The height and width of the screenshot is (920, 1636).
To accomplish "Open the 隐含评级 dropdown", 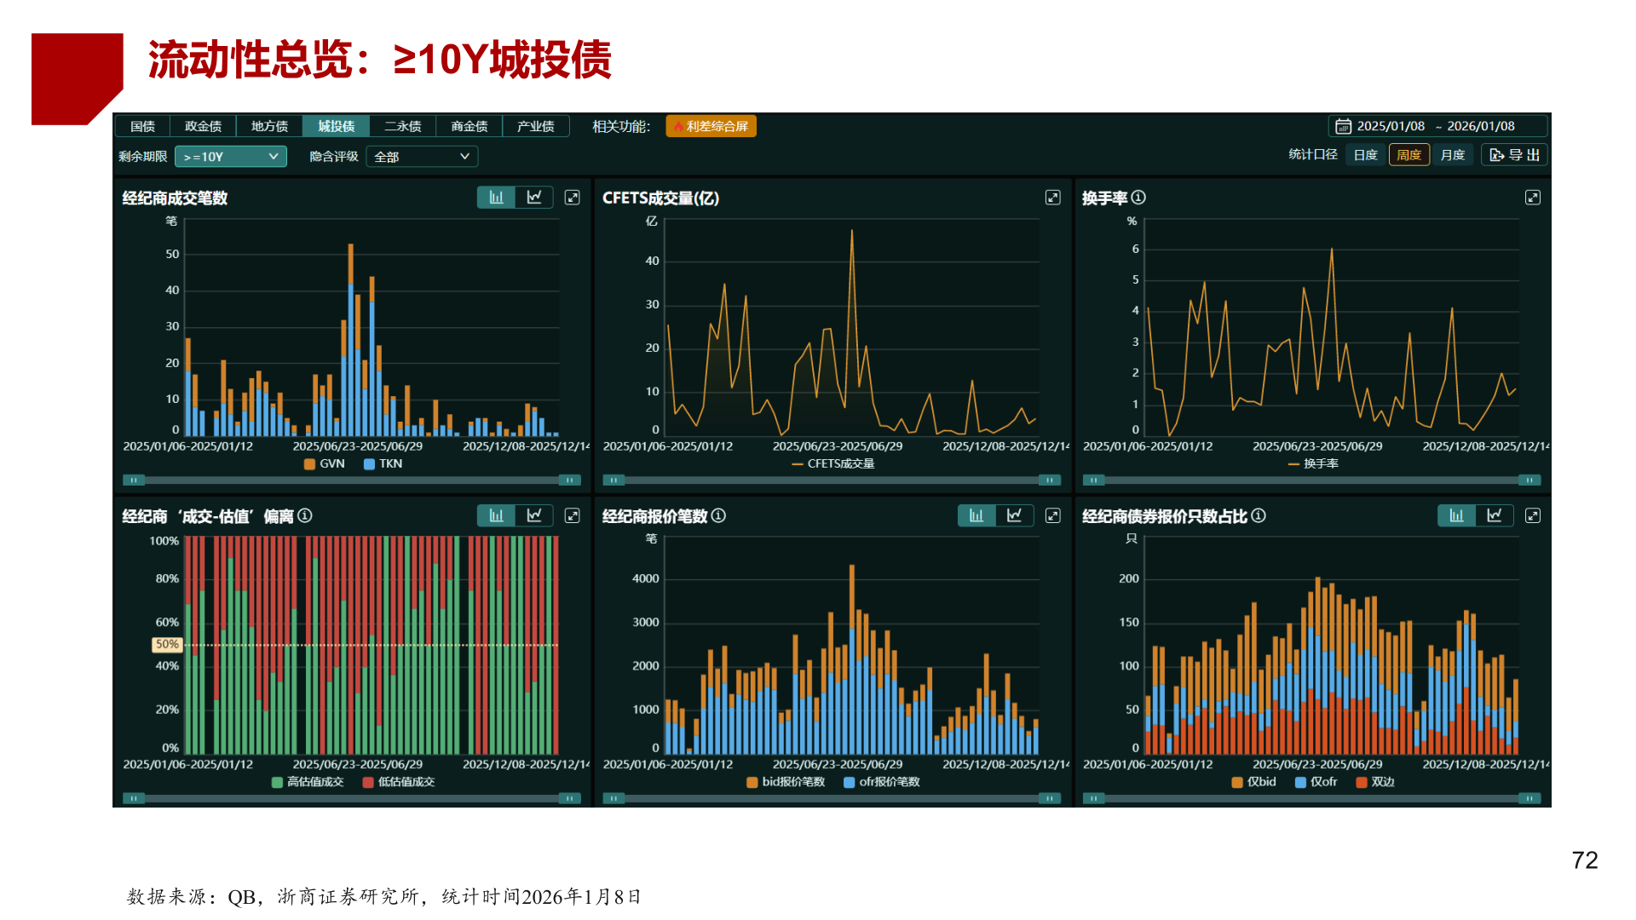I will coord(421,156).
